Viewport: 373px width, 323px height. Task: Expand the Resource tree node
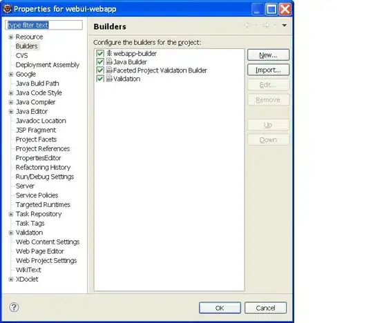[11, 37]
